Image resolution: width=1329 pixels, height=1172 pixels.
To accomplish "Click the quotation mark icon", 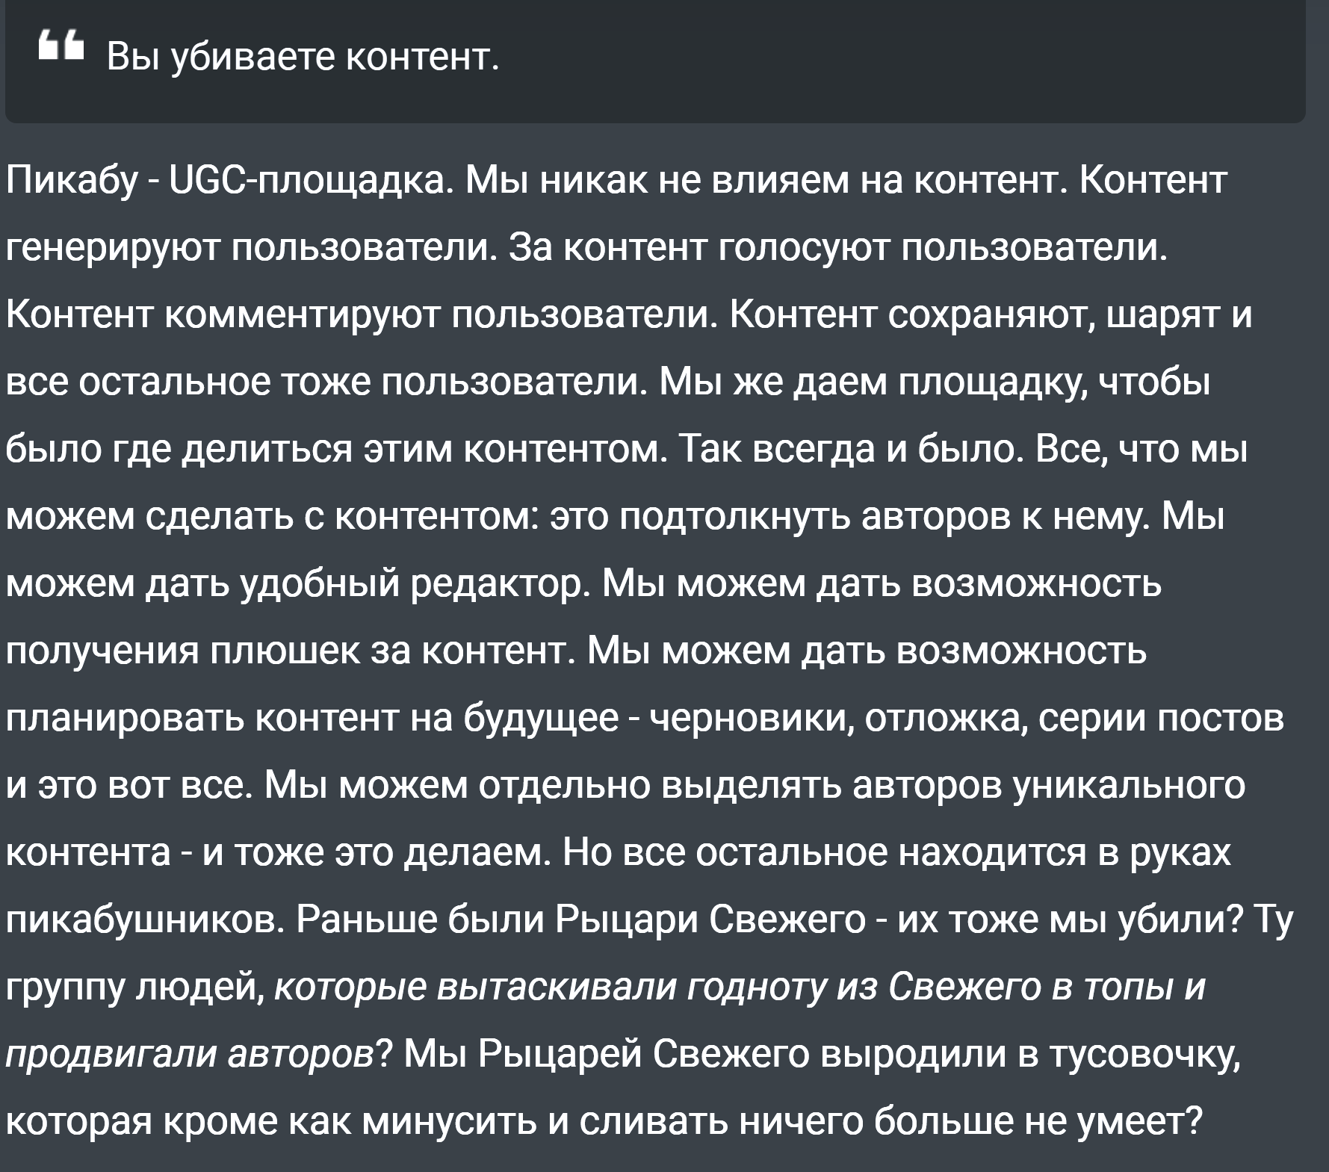I will (63, 51).
